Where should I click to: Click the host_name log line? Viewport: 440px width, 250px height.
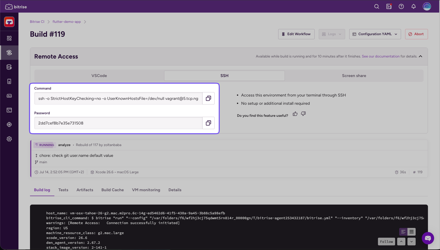click(136, 213)
